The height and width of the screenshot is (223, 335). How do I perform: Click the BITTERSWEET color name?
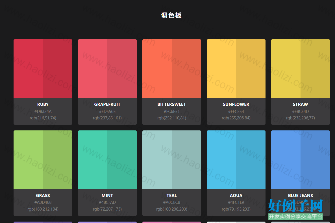[x=172, y=104]
